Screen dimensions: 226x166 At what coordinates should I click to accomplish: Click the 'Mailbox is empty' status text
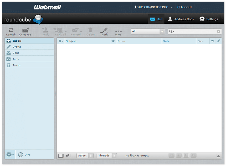(137, 156)
